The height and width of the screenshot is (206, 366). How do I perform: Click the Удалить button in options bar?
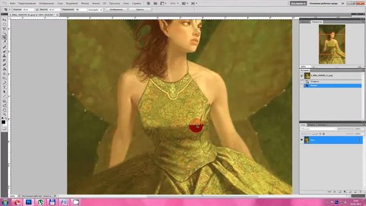tap(140, 10)
